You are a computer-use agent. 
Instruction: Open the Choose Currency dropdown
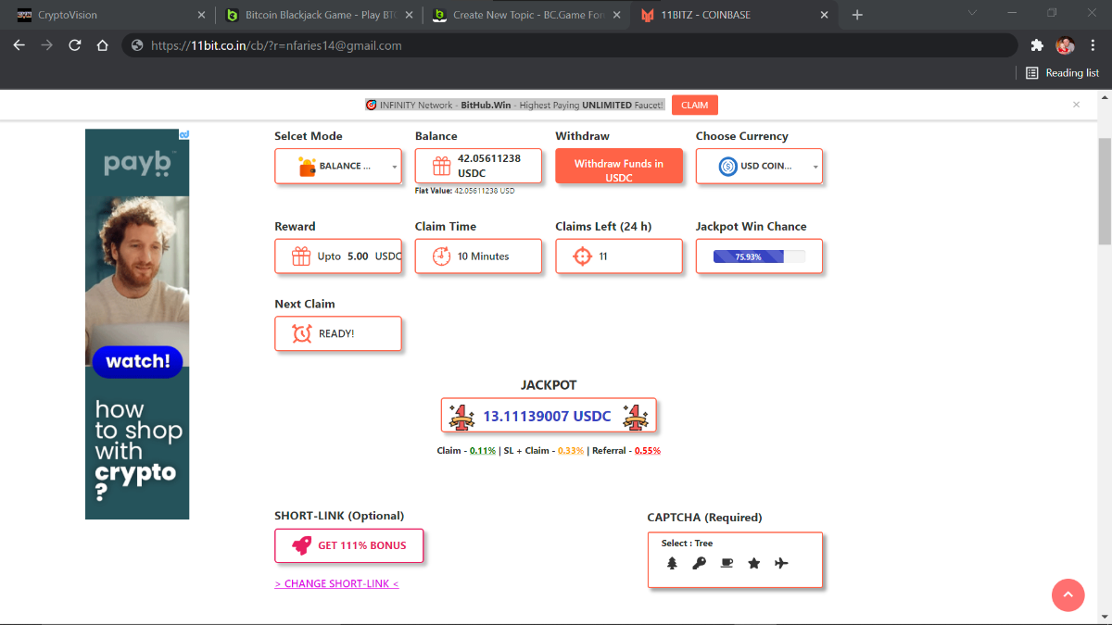point(759,167)
